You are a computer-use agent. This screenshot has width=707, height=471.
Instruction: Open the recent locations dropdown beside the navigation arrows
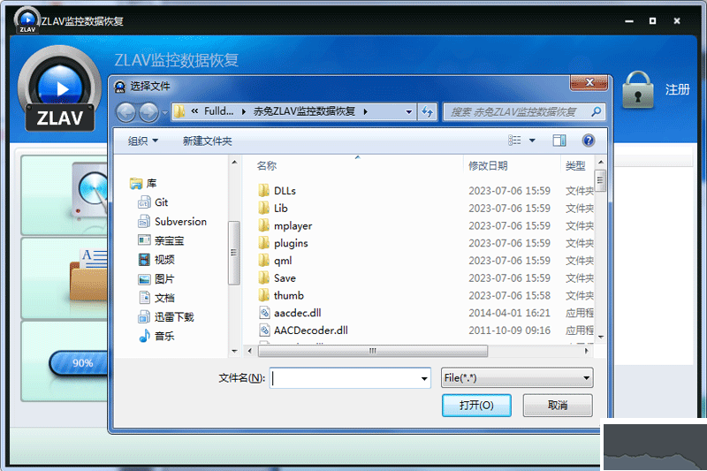point(164,113)
